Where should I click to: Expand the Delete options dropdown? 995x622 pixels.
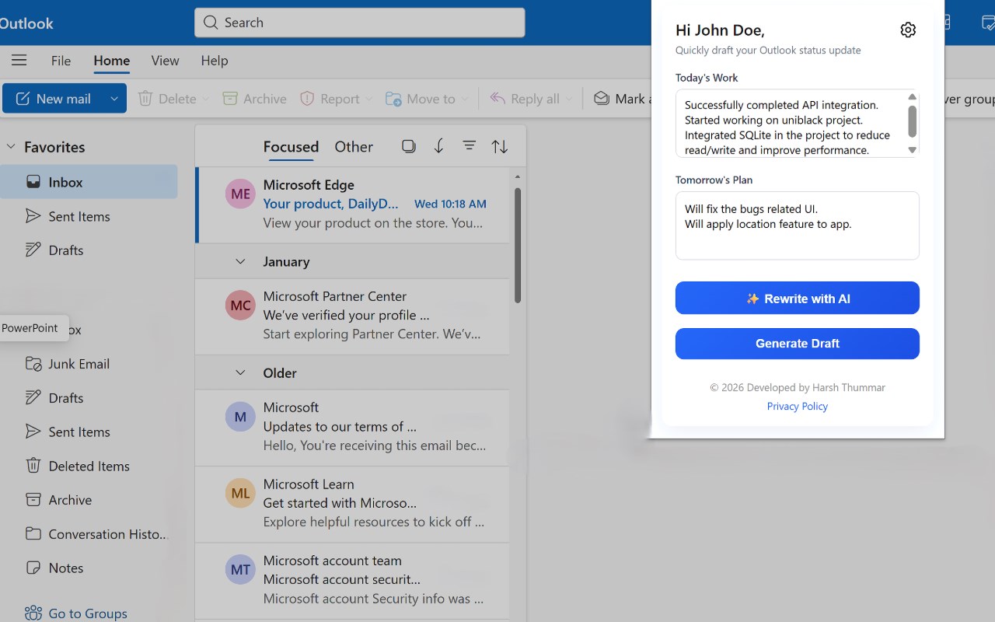pyautogui.click(x=205, y=99)
